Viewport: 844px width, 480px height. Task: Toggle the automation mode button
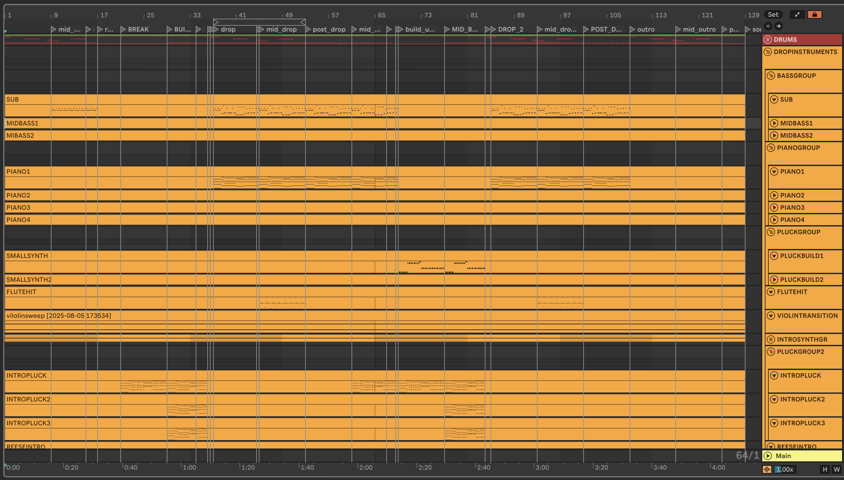pyautogui.click(x=797, y=14)
